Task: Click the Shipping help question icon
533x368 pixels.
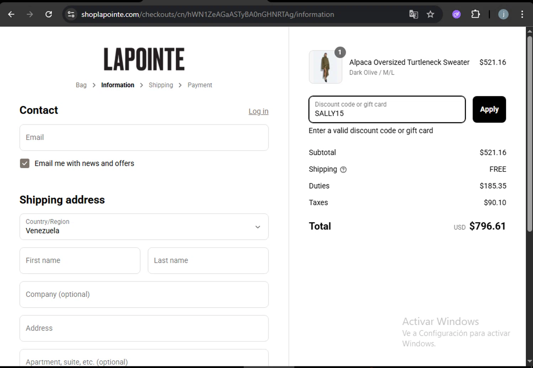Action: [343, 170]
